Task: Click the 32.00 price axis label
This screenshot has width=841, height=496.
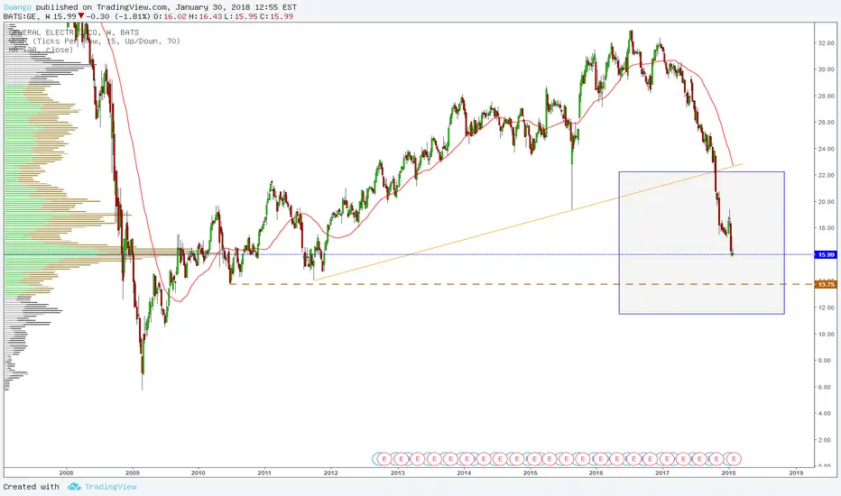Action: [x=826, y=43]
